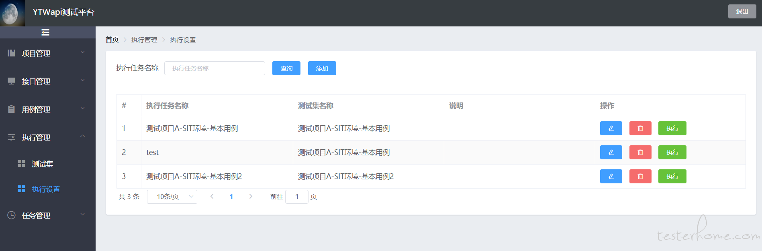
Task: Collapse the 执行管理 menu chevron
Action: coord(83,136)
